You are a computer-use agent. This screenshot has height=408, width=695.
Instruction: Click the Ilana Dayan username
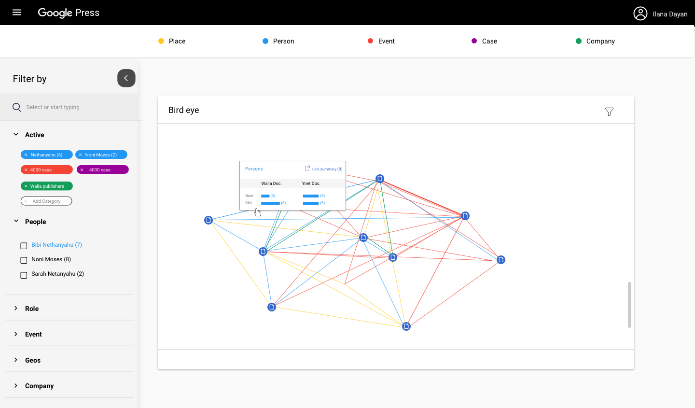point(670,14)
